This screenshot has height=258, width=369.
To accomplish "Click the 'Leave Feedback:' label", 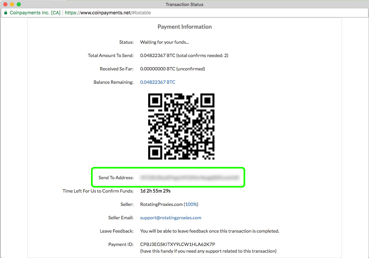I will coord(117,231).
